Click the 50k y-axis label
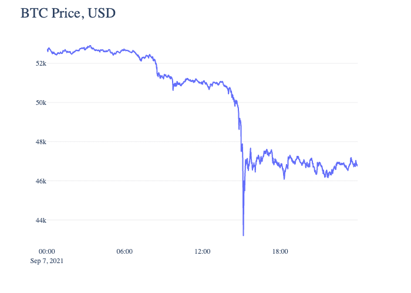Viewport: 411px width, 293px height. (41, 103)
